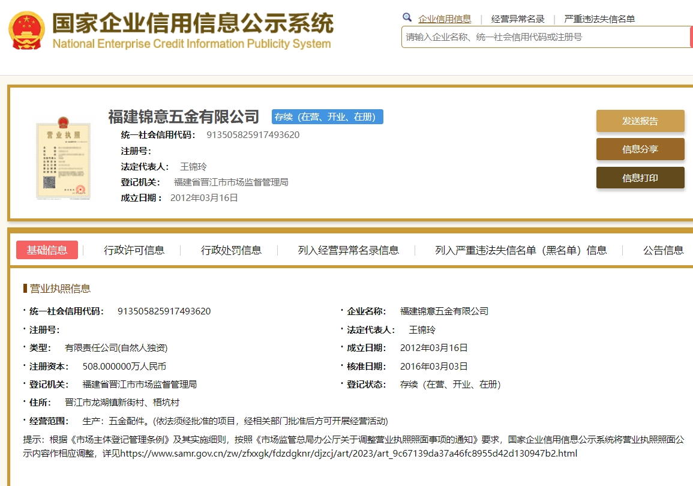Image resolution: width=693 pixels, height=486 pixels.
Task: Click the address 晋江市龙湖镇新街村、梧坑村
Action: (122, 403)
